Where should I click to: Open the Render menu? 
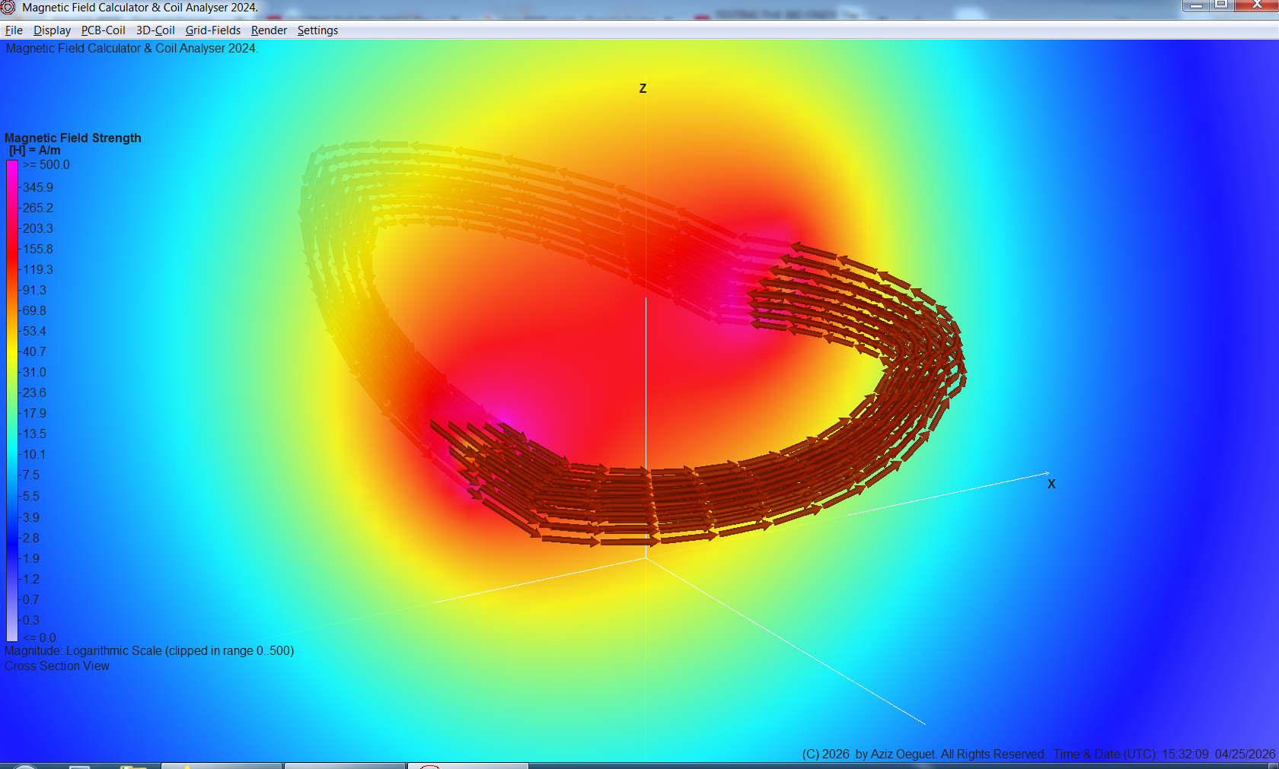coord(269,30)
